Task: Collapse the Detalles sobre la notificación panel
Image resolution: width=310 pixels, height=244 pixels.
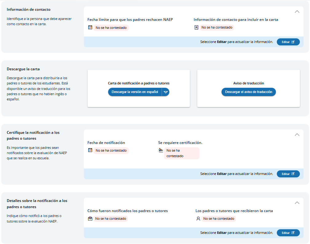Action: pyautogui.click(x=297, y=203)
